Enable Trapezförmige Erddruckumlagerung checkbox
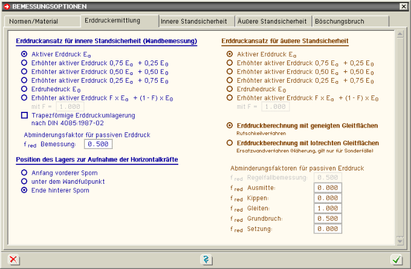This screenshot has height=269, width=411. coord(24,115)
